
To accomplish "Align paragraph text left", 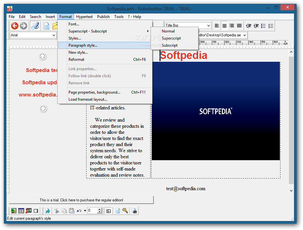I will click(217, 25).
